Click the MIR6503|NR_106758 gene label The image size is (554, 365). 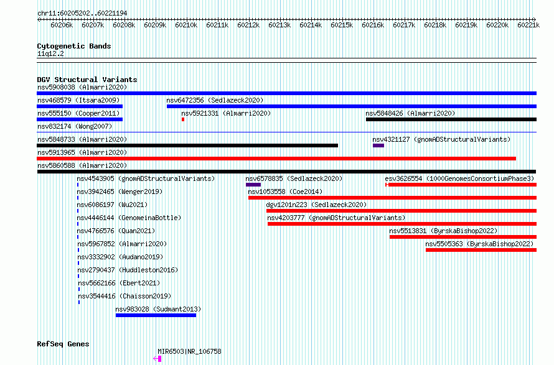coord(189,351)
